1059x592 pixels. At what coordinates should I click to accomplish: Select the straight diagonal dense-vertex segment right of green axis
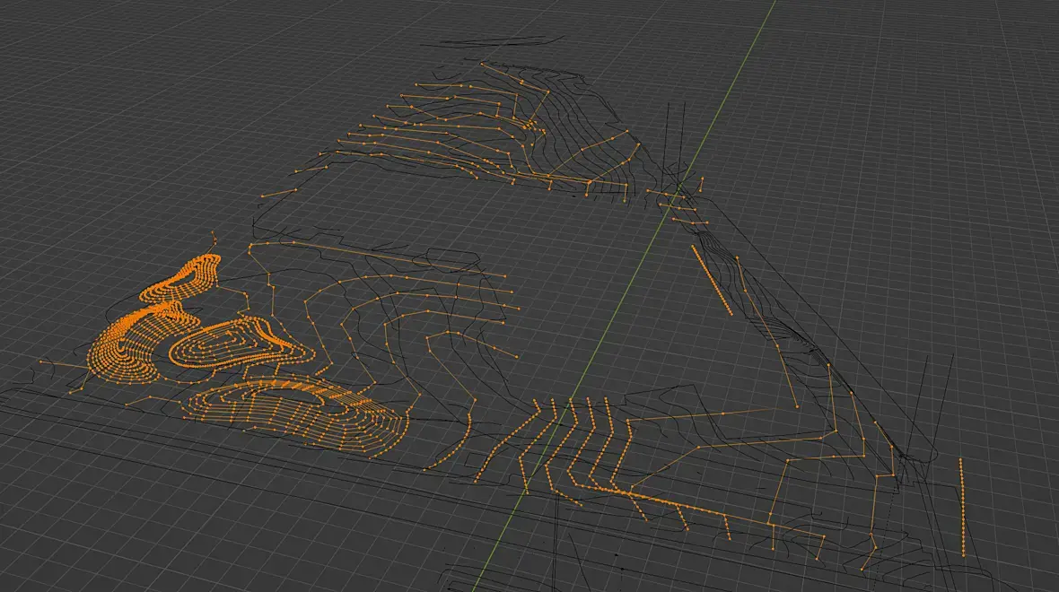[x=712, y=280]
